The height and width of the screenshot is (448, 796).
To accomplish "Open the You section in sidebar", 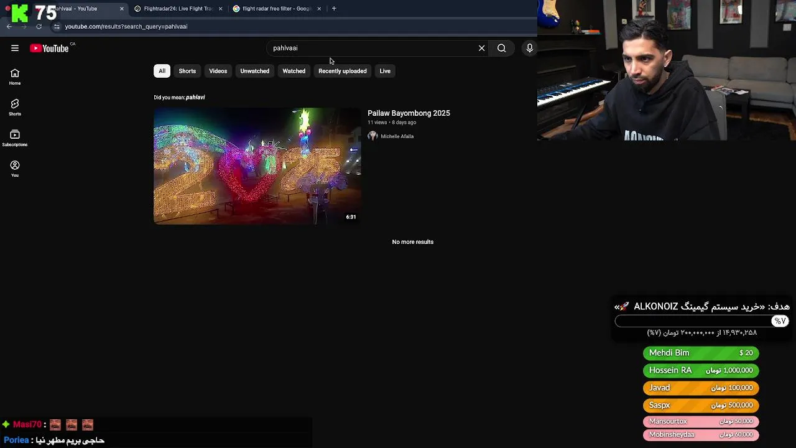I will 15,168.
